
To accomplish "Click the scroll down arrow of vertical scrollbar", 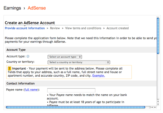I will pos(158,104).
